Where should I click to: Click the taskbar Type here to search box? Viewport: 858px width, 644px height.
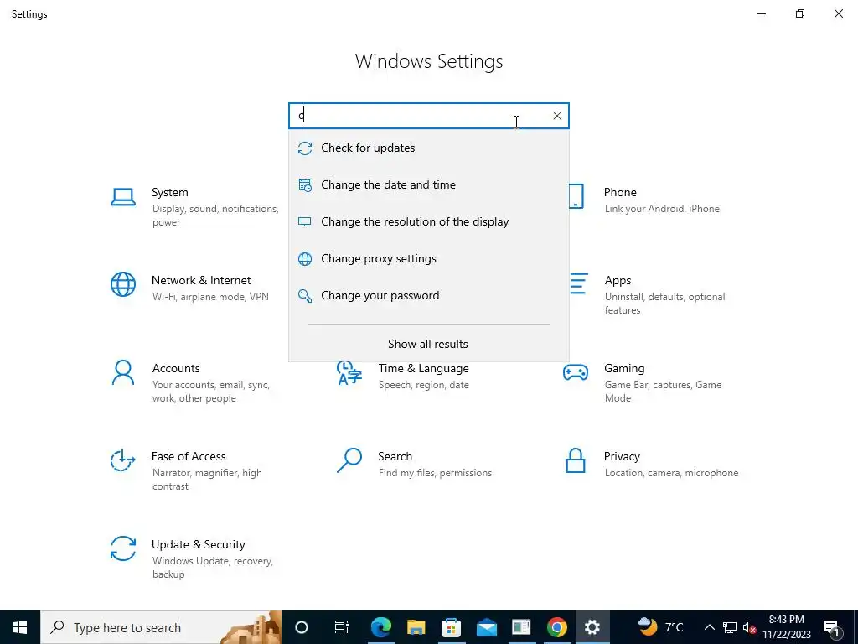pyautogui.click(x=161, y=627)
